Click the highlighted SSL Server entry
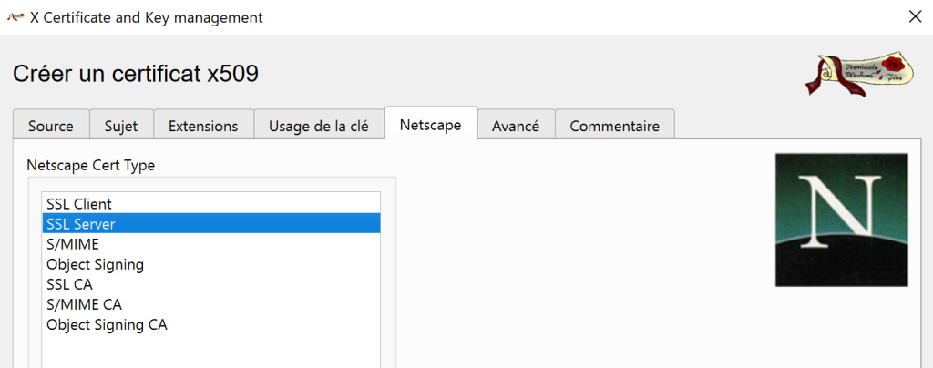This screenshot has height=368, width=933. 81,224
